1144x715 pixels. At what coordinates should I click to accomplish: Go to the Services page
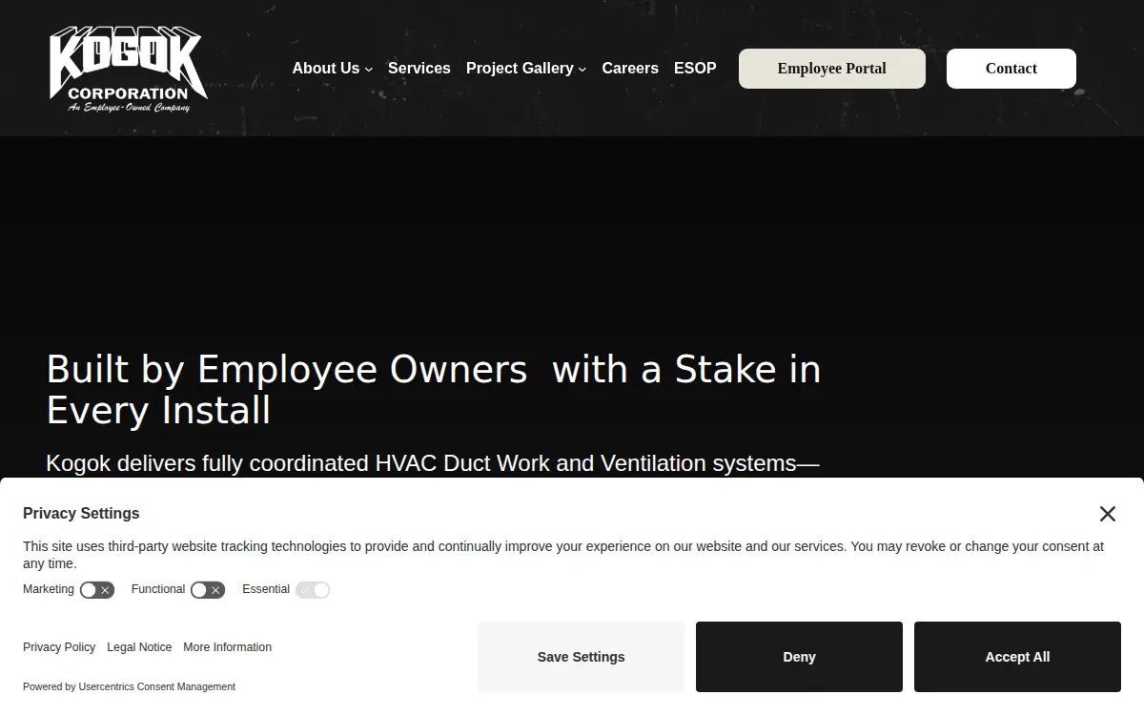coord(419,69)
